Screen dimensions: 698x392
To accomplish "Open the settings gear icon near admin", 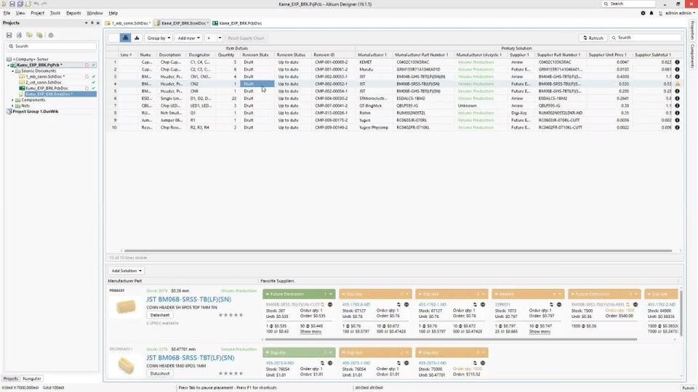I will pyautogui.click(x=643, y=13).
